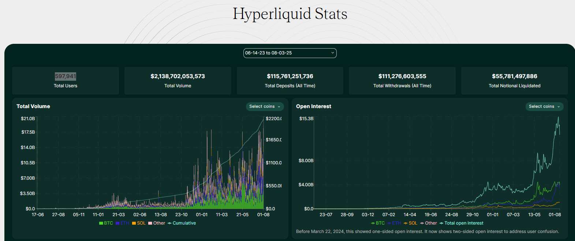Viewport: 575px width, 241px height.
Task: Toggle Other legend in Open Interest chart
Action: pyautogui.click(x=428, y=223)
